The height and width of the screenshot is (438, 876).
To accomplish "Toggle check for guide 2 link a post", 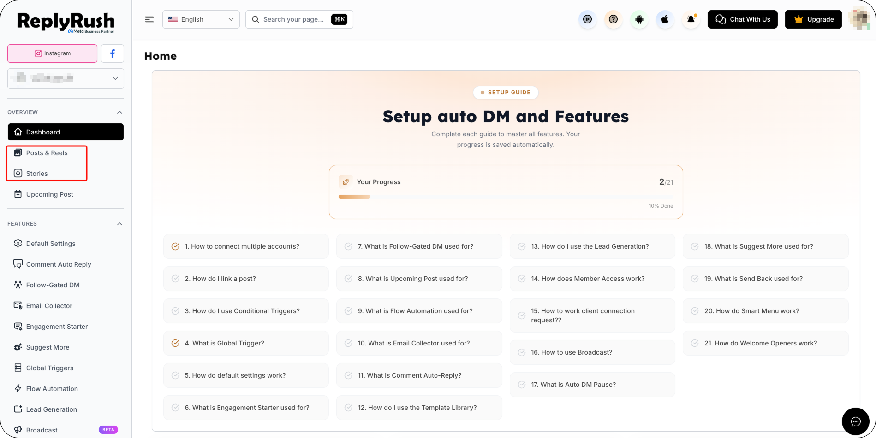I will pyautogui.click(x=175, y=279).
